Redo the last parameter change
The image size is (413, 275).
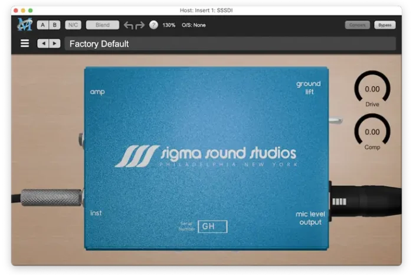[x=140, y=25]
